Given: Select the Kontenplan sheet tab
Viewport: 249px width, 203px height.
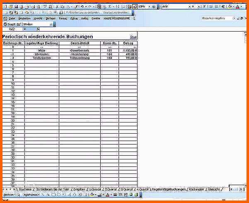Looking at the screenshot, I should (x=196, y=189).
